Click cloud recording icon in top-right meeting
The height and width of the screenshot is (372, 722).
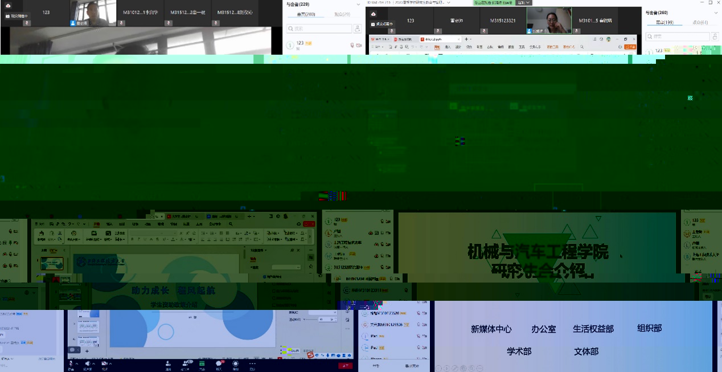click(x=373, y=14)
